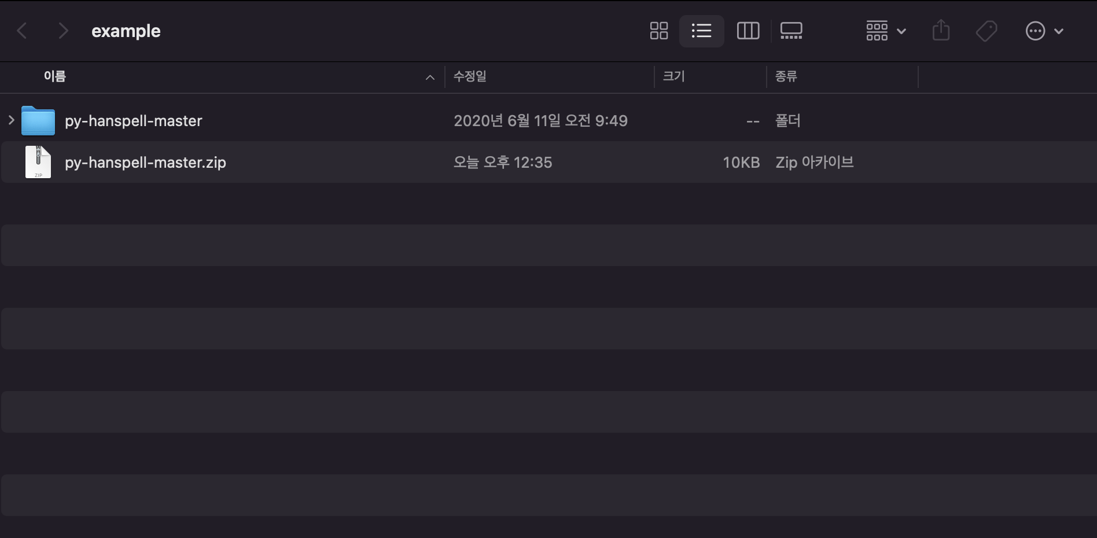This screenshot has height=538, width=1097.
Task: Open the ellipsis action menu
Action: pyautogui.click(x=1044, y=31)
